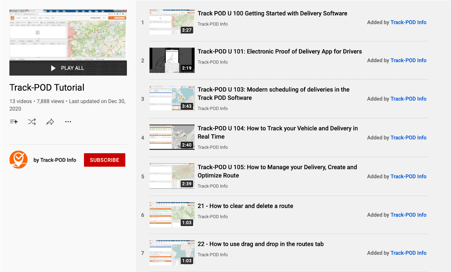Click 'Track-POD Info' link in video 5 'Added by'

(408, 176)
